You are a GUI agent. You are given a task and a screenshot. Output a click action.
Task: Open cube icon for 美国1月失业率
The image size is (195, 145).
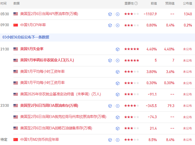[118, 49]
